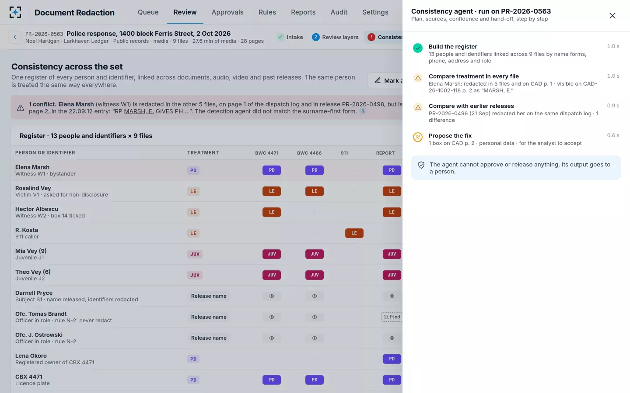The height and width of the screenshot is (393, 630).
Task: Click the warning icon for Compare with earlier releases
Action: click(x=418, y=107)
